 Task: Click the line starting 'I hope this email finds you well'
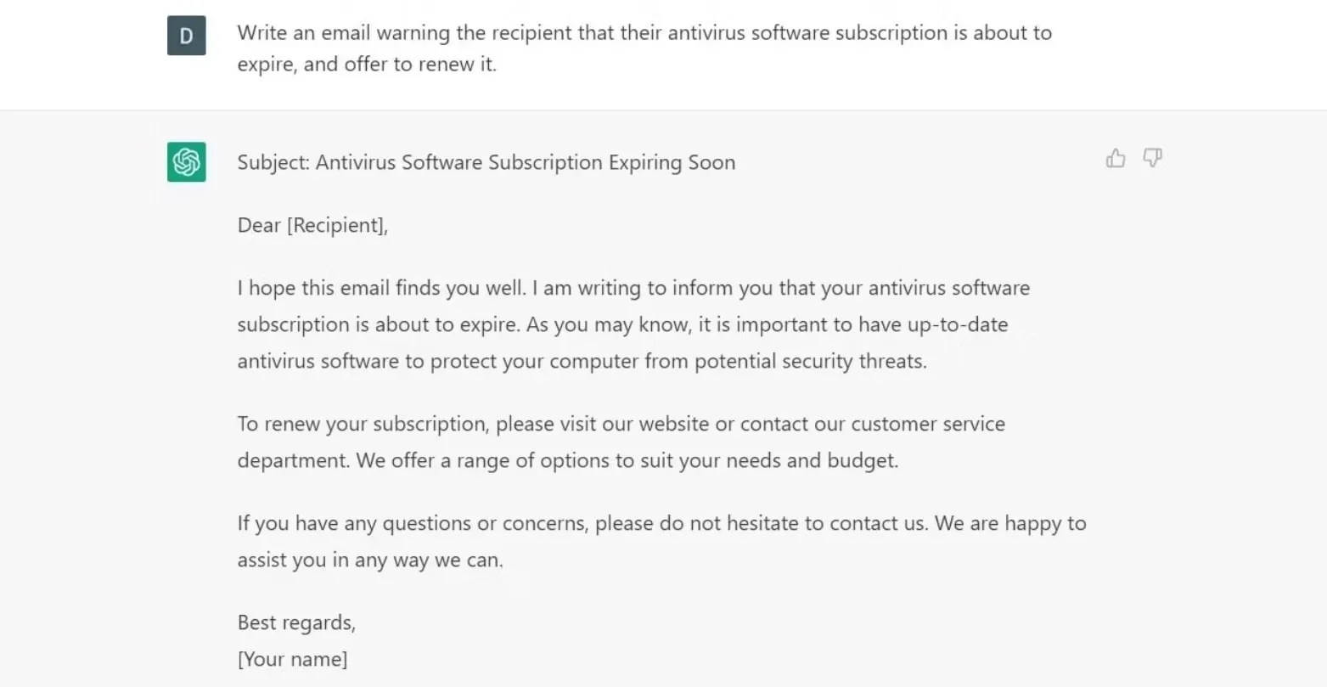point(633,288)
